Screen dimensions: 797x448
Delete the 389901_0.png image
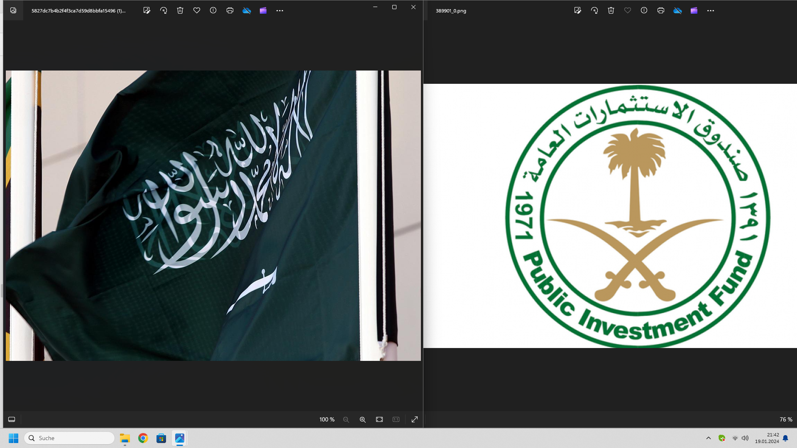click(611, 11)
